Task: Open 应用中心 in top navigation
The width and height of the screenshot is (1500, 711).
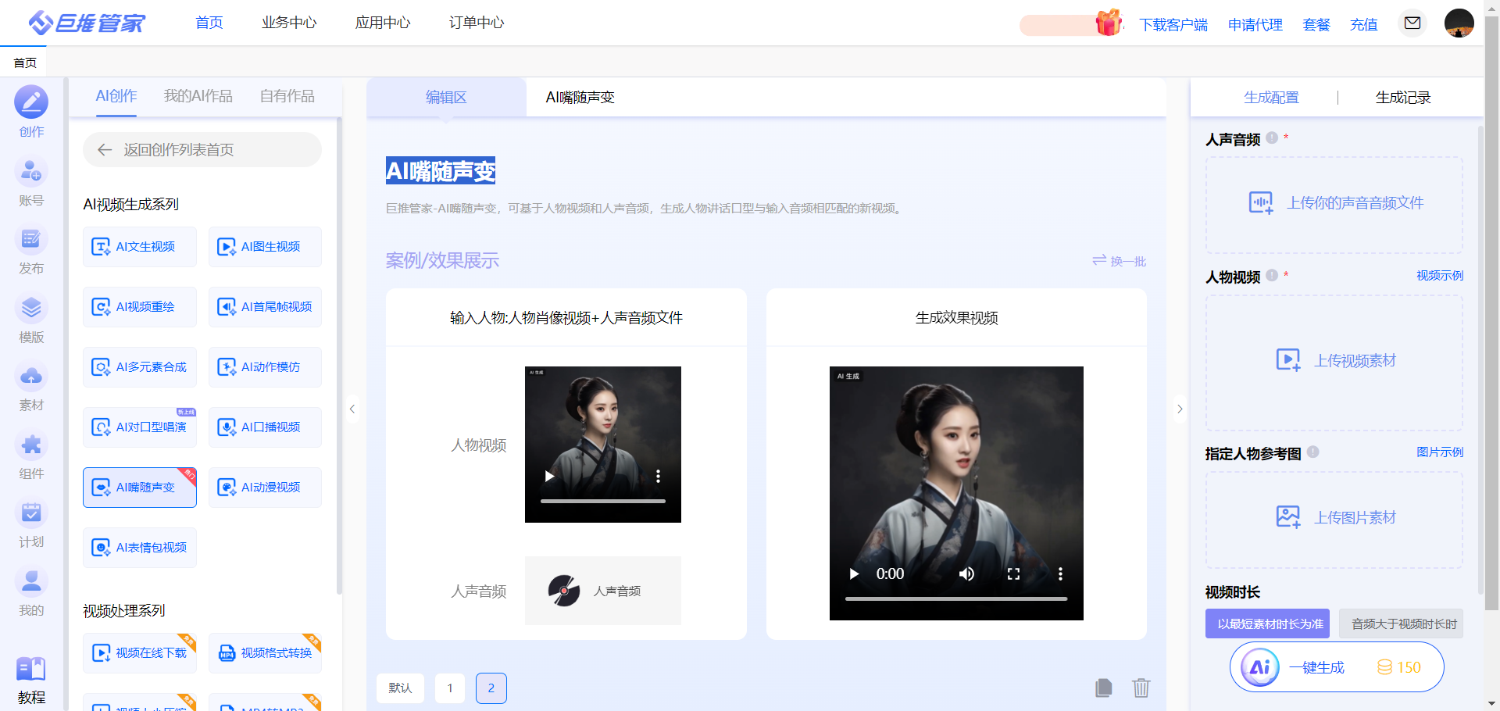Action: tap(383, 23)
